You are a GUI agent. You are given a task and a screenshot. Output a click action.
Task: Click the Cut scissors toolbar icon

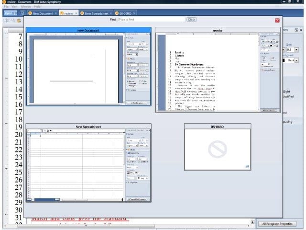7,21
